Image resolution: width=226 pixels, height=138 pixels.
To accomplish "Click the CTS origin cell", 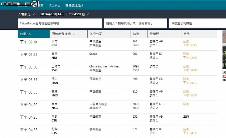I will [54, 131].
